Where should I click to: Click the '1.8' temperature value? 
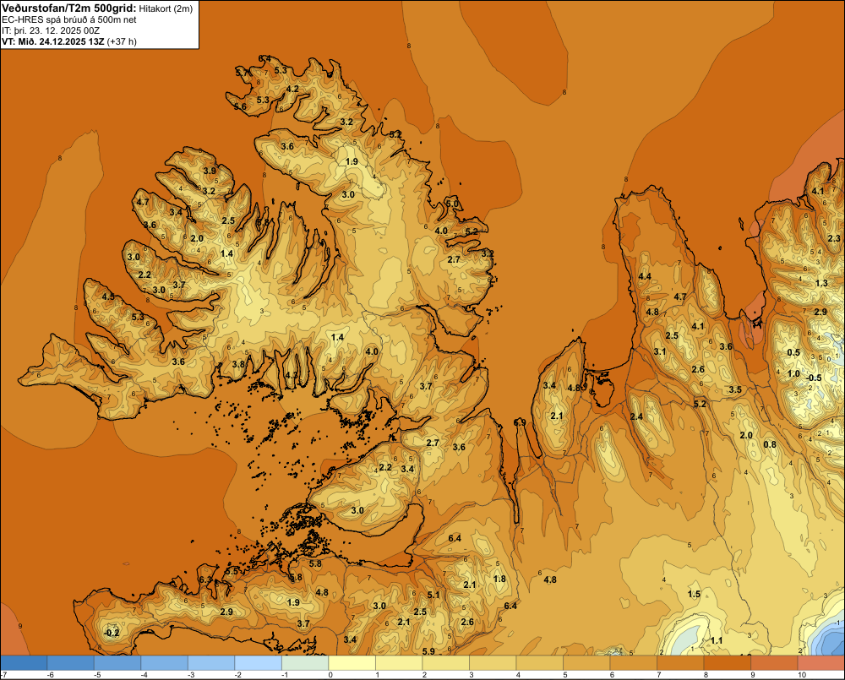click(x=499, y=579)
